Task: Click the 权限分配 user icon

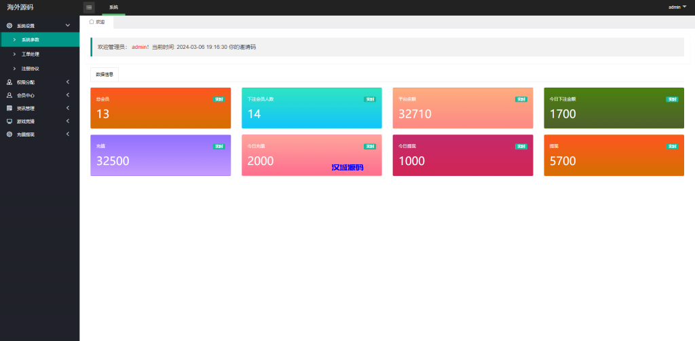Action: pos(10,82)
